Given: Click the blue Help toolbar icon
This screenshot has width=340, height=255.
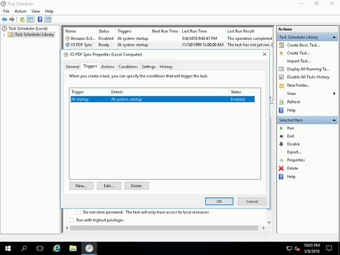Looking at the screenshot, I should (40, 19).
